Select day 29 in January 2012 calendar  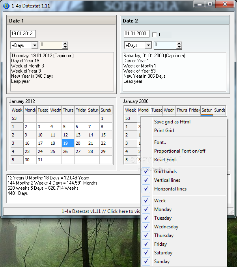click(x=106, y=151)
